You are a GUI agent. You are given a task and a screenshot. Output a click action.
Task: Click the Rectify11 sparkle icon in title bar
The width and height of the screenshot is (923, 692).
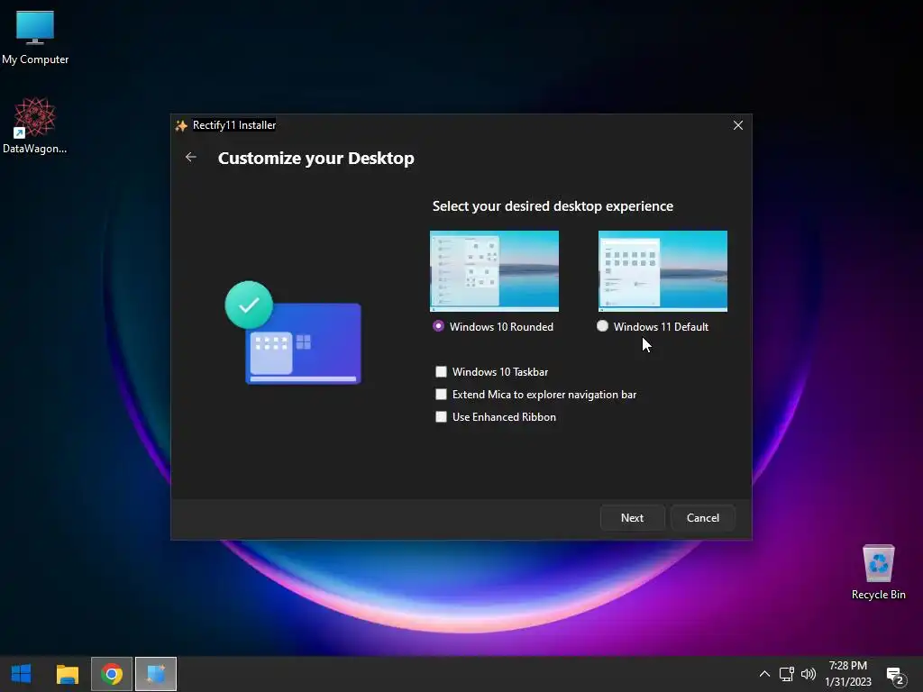pyautogui.click(x=181, y=125)
